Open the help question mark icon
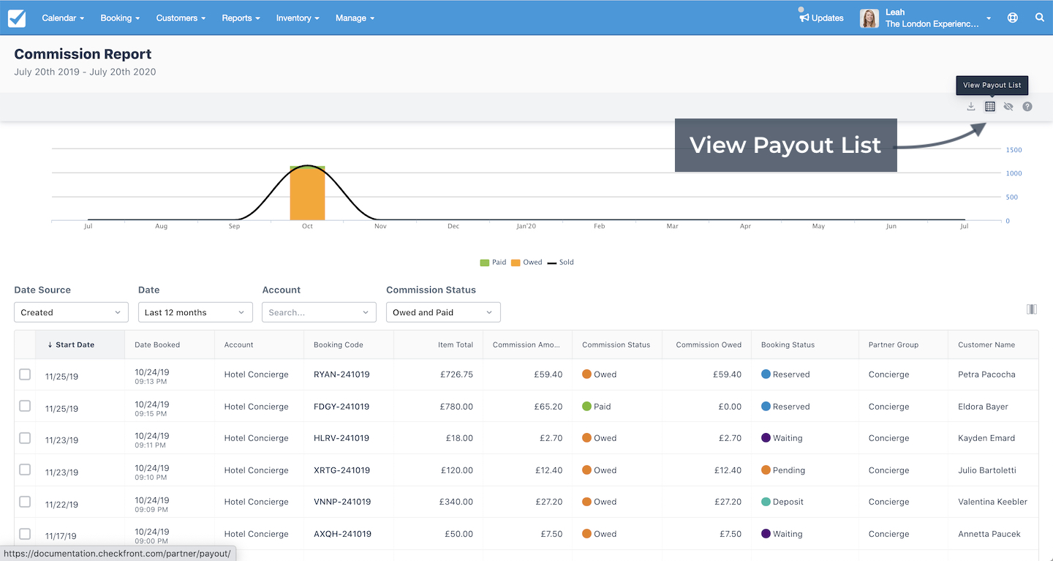 [x=1027, y=107]
